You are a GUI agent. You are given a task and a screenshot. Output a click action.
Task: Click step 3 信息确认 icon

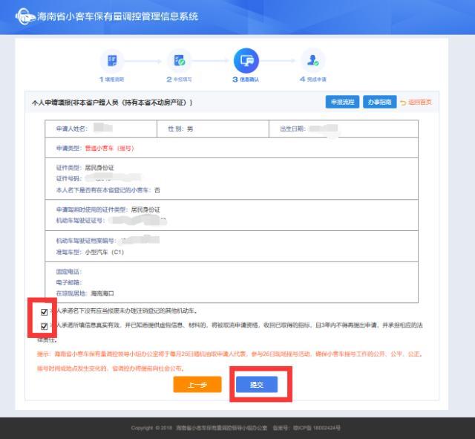(x=245, y=60)
